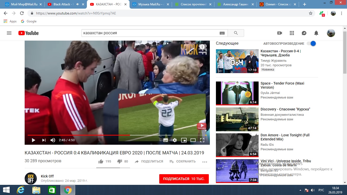Open Discovery Спасение Курска thumbnail

tap(237, 119)
